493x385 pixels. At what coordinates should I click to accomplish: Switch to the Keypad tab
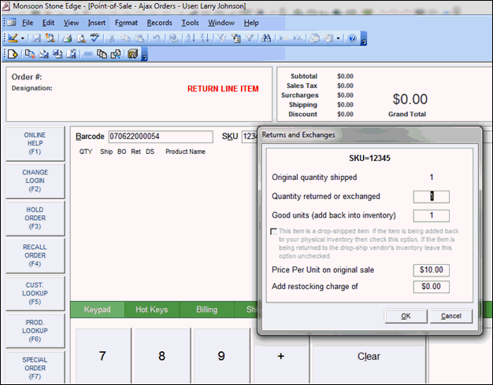click(97, 310)
